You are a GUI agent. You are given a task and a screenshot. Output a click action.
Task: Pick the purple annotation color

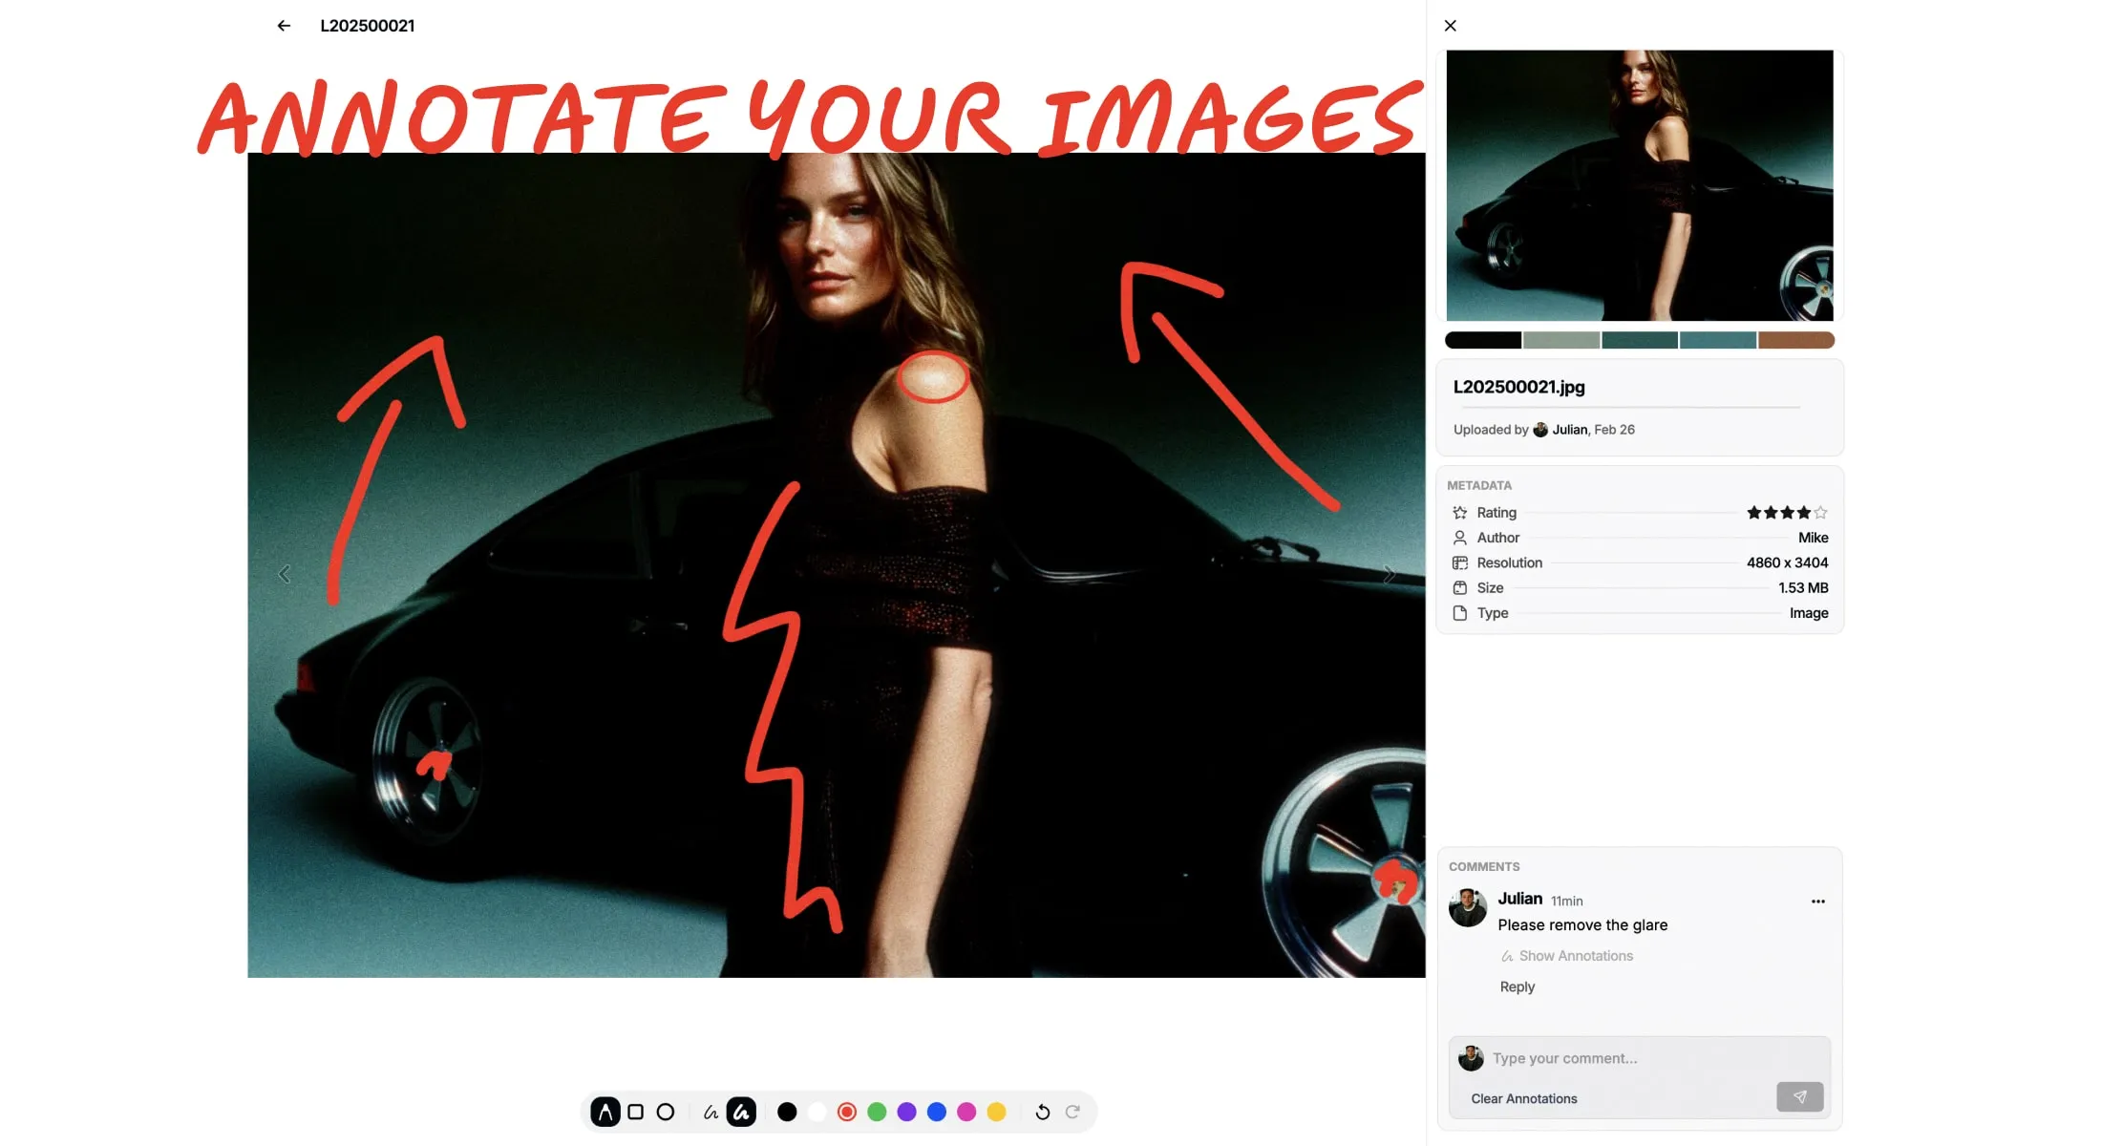tap(907, 1112)
